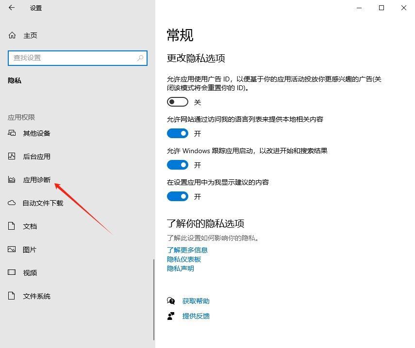The width and height of the screenshot is (415, 348).
Task: Select 应用诊断 in the sidebar menu
Action: pos(37,179)
